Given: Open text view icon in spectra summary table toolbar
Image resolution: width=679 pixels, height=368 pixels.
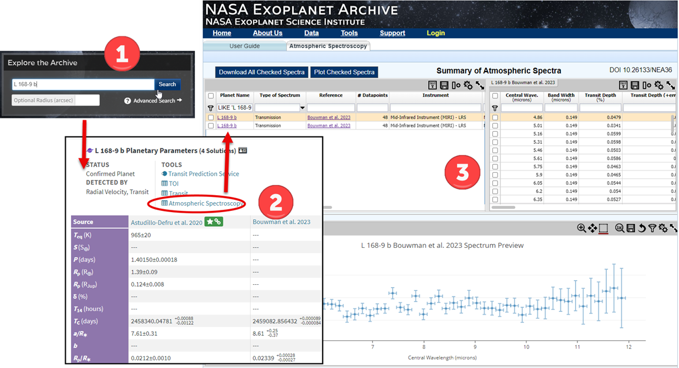Looking at the screenshot, I should [432, 85].
